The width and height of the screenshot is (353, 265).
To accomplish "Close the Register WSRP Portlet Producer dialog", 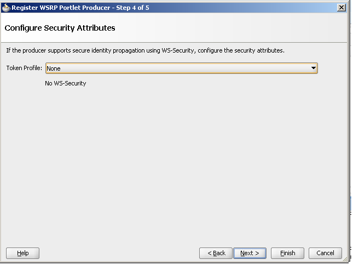I will pyautogui.click(x=342, y=8).
